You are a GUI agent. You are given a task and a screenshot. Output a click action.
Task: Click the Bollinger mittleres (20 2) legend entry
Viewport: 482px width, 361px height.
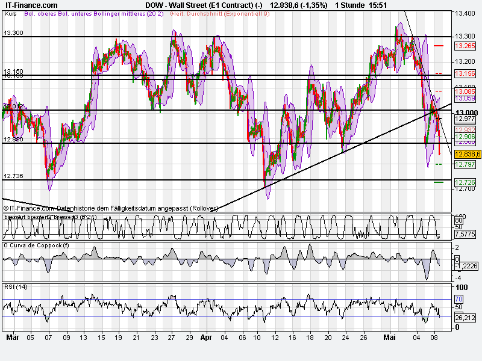pos(128,14)
